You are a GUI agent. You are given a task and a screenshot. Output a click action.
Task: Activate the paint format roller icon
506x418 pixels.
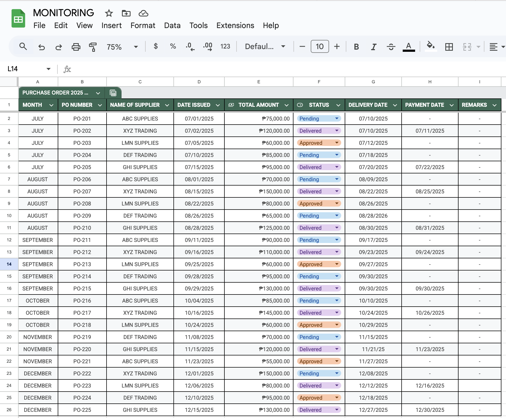click(93, 47)
